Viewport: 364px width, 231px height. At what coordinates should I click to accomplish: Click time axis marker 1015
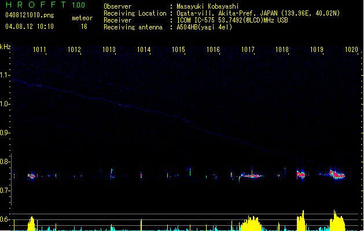point(178,50)
